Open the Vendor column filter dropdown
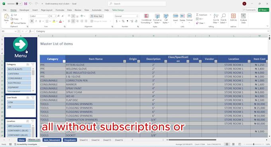This screenshot has height=147, width=271. point(216,61)
